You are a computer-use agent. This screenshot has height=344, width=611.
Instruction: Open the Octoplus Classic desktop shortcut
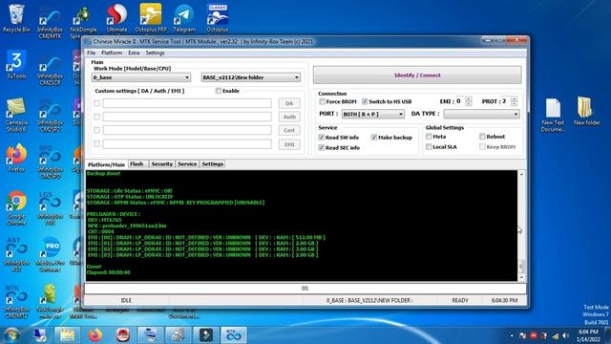218,18
